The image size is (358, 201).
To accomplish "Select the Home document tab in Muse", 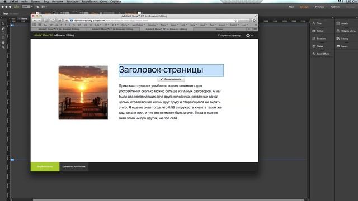I will pos(23,18).
